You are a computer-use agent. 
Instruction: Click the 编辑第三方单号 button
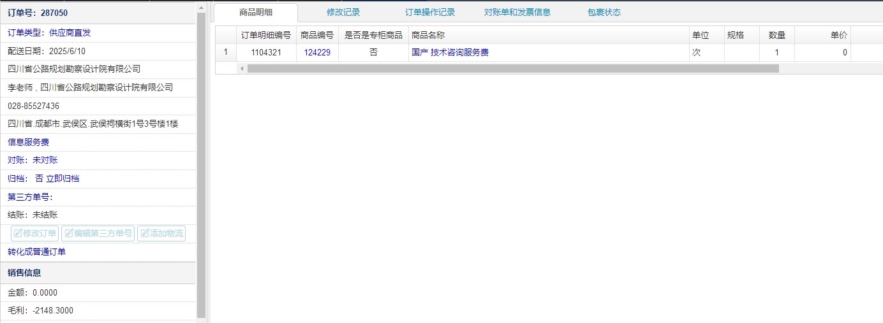98,233
